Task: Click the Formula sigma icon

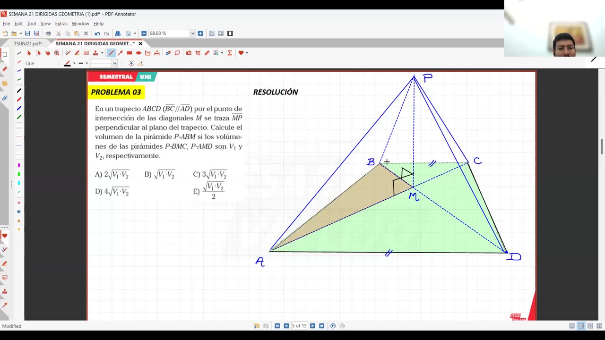Action: 230,53
